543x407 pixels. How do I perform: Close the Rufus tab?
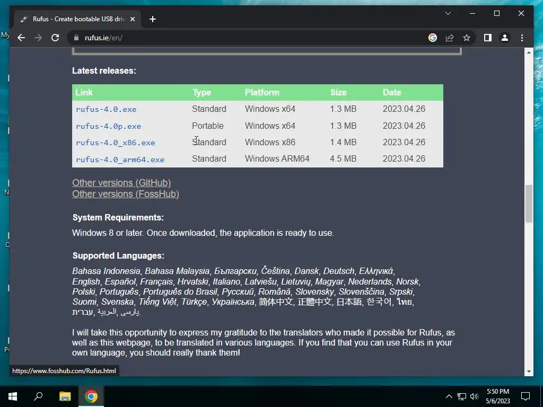coord(132,19)
